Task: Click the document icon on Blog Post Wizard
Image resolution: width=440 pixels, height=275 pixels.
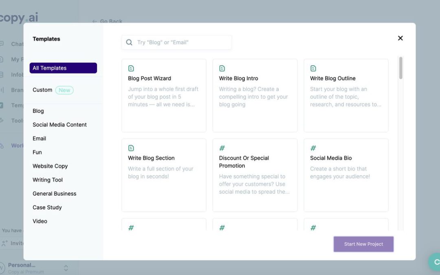Action: 131,68
